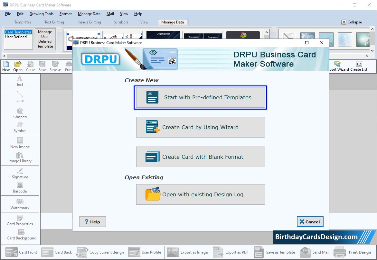This screenshot has width=377, height=260.
Task: Open the Image Library
Action: pyautogui.click(x=20, y=157)
